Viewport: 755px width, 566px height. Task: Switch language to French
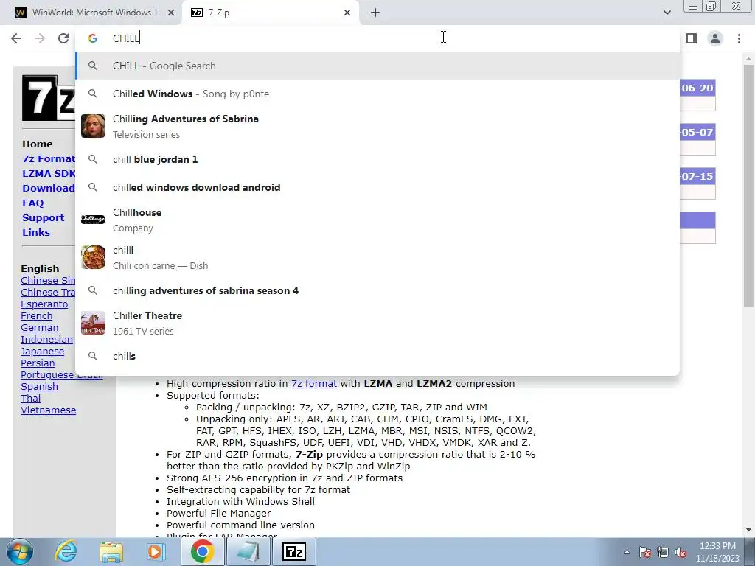pyautogui.click(x=37, y=315)
